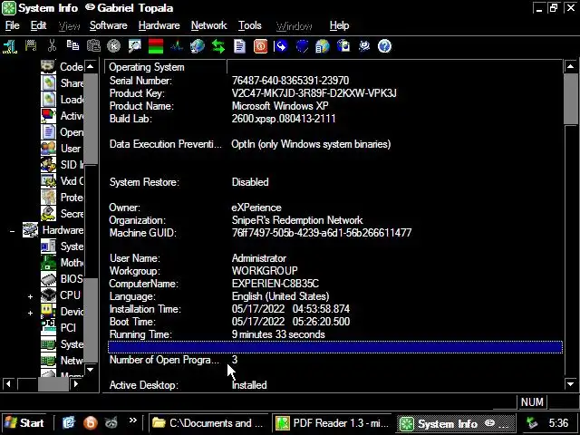Open the Edit menu
The height and width of the screenshot is (435, 580).
(38, 25)
